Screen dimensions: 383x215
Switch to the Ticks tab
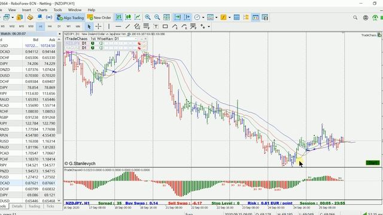(50, 206)
